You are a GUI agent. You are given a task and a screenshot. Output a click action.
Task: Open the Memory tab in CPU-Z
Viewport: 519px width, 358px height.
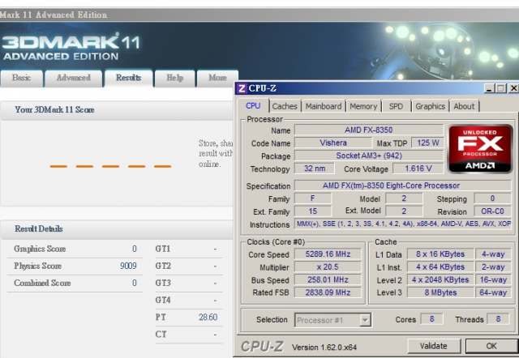click(x=363, y=106)
